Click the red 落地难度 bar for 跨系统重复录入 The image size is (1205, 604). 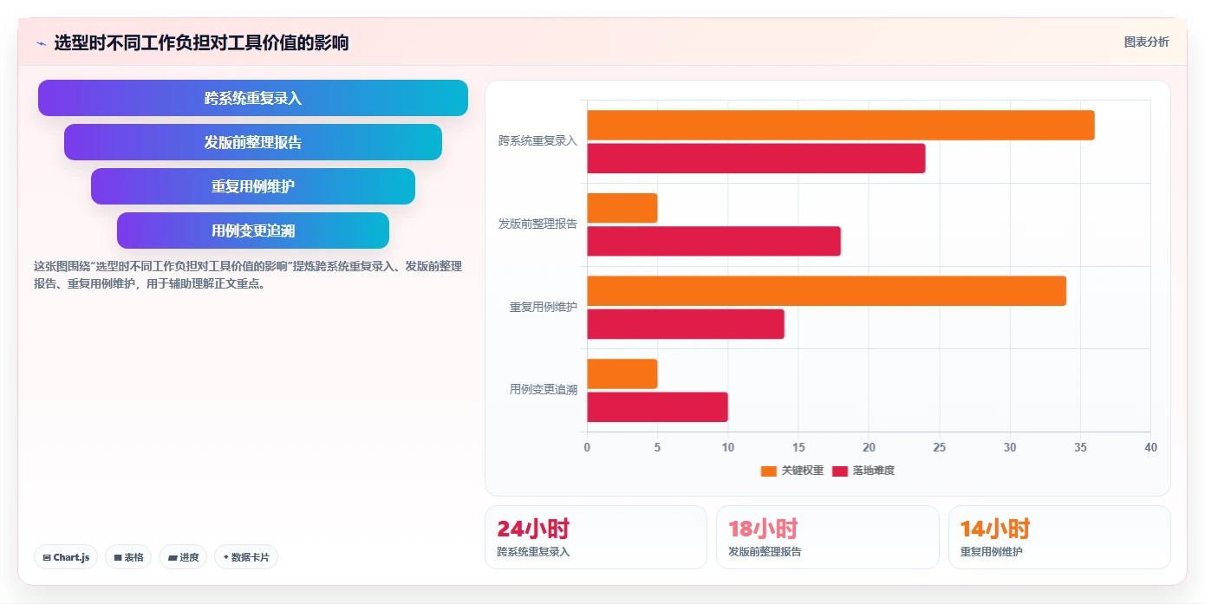[x=756, y=159]
